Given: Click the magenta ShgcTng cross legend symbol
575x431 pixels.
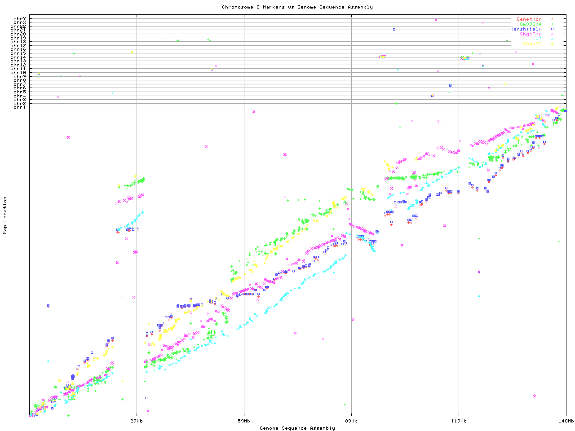Looking at the screenshot, I should pos(552,34).
